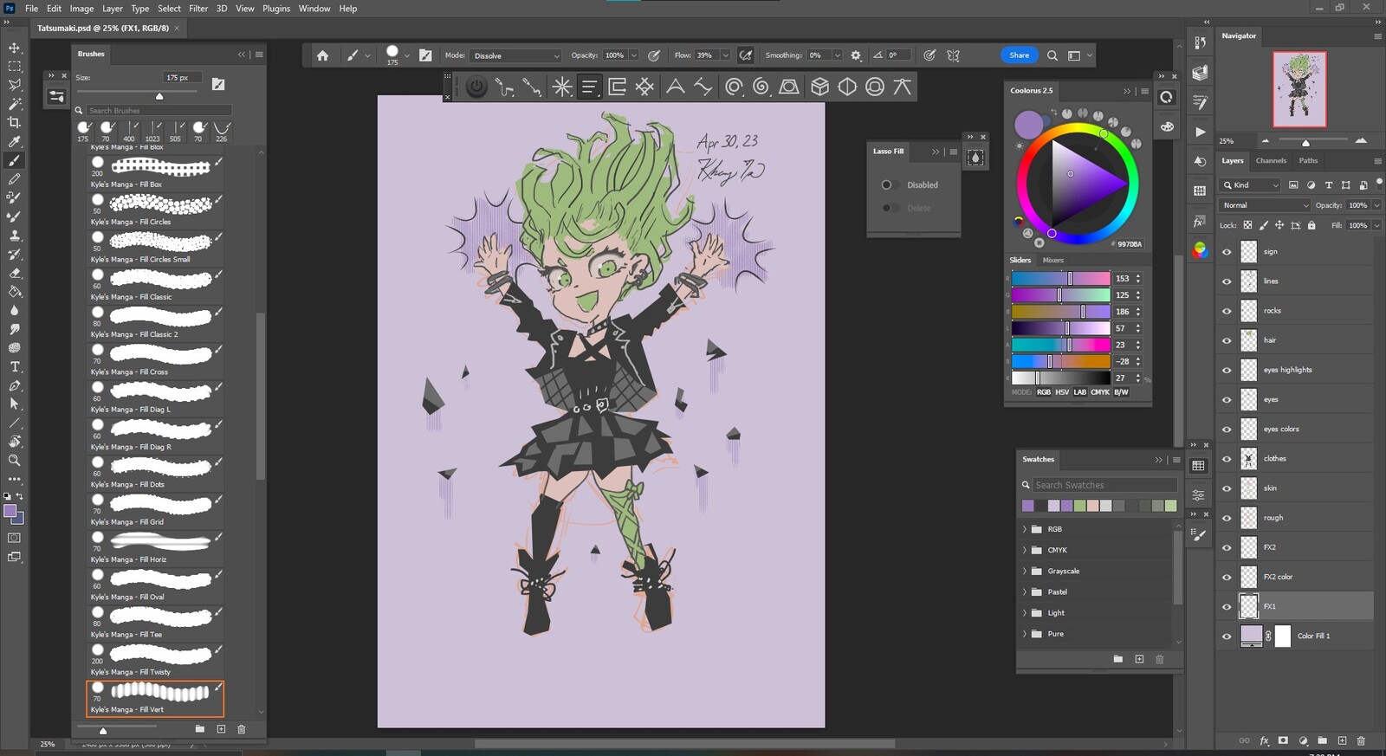Hide the rocks layer
The width and height of the screenshot is (1386, 756).
(1227, 311)
